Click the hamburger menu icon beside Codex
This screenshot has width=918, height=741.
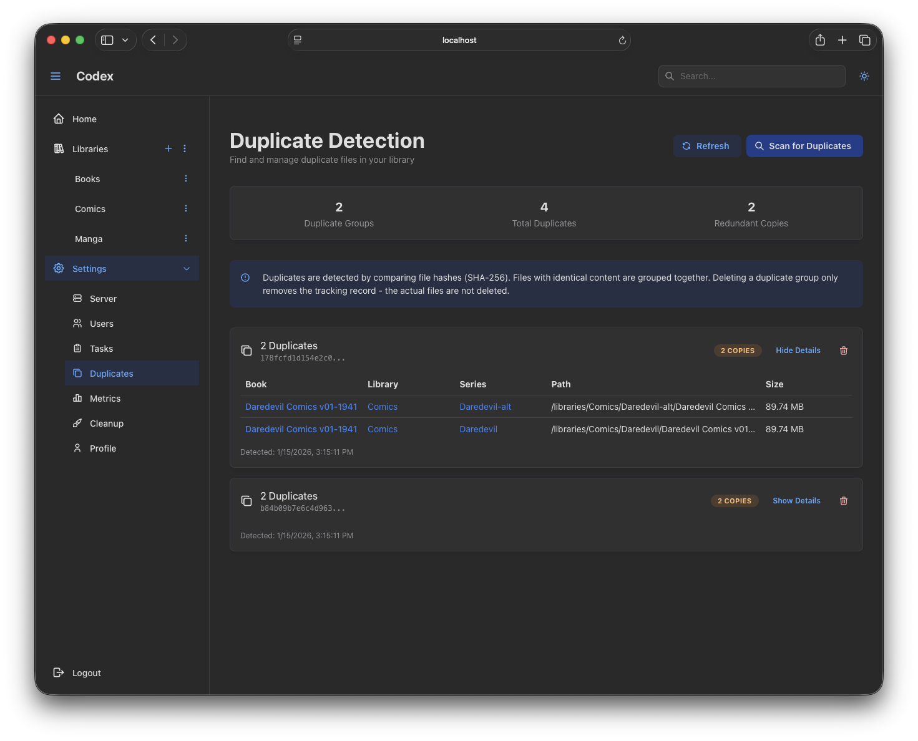click(x=56, y=76)
